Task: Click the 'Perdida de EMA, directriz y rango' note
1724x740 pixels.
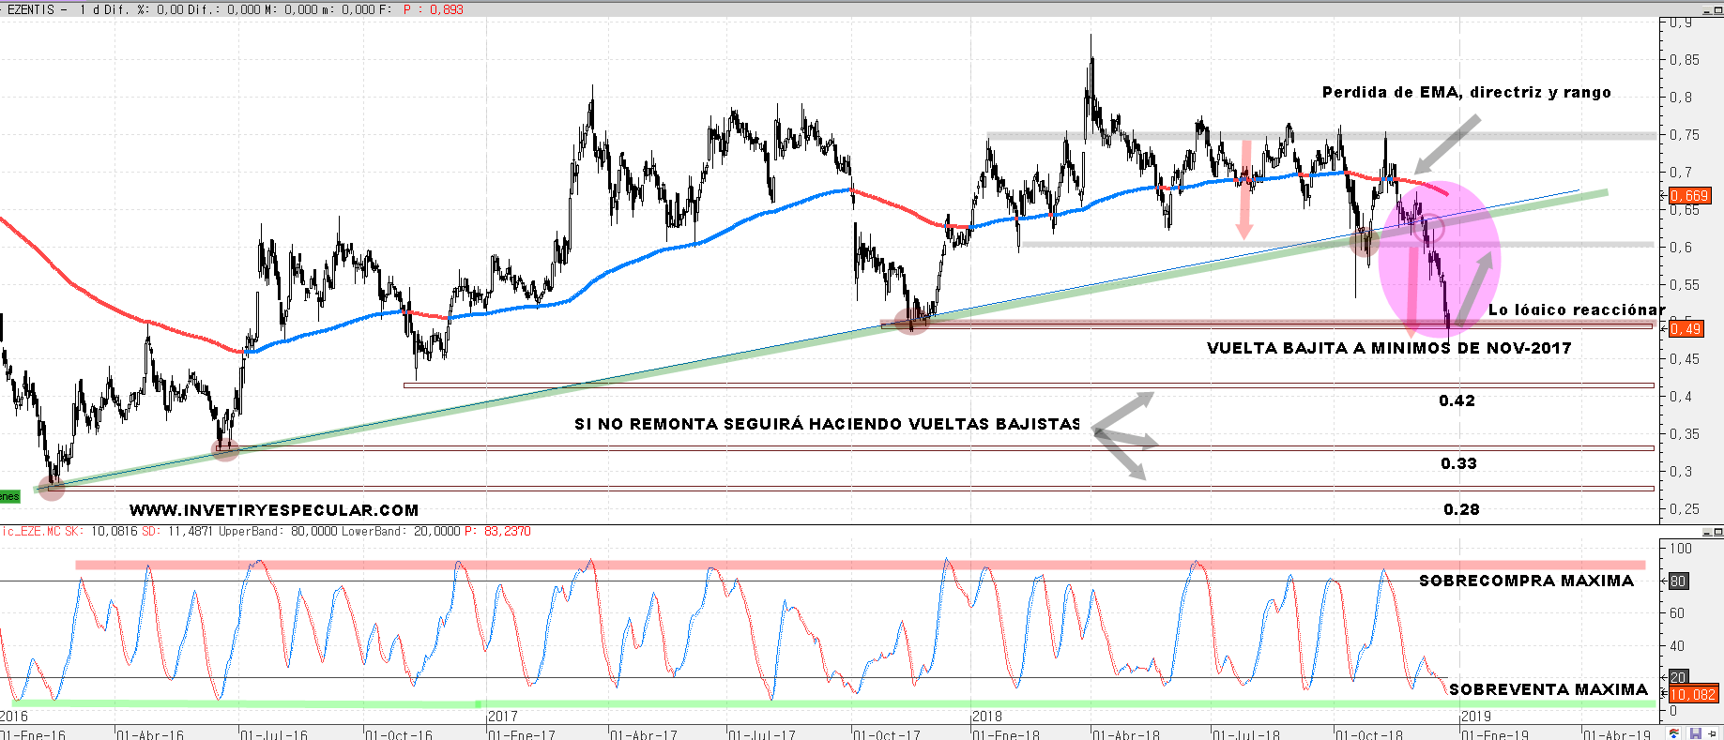Action: (1466, 92)
